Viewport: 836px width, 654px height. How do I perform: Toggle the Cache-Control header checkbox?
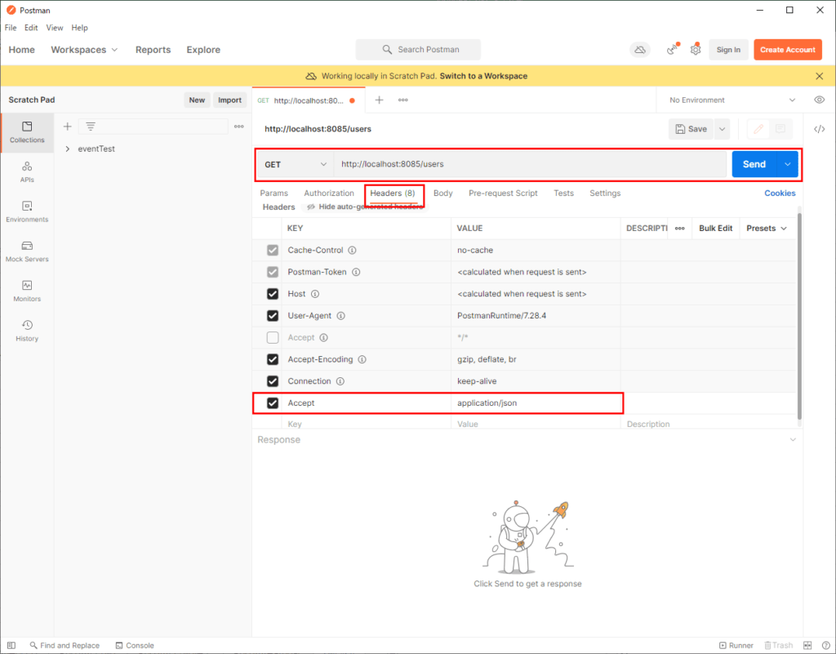273,250
